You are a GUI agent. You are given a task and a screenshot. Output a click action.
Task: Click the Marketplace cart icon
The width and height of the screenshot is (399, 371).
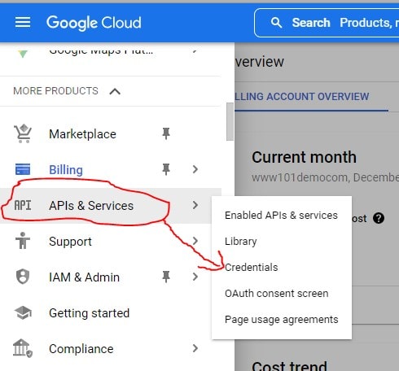[x=23, y=133]
